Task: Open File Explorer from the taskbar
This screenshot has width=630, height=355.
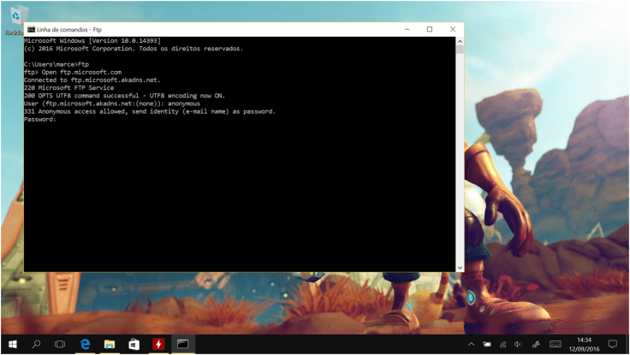Action: [110, 344]
